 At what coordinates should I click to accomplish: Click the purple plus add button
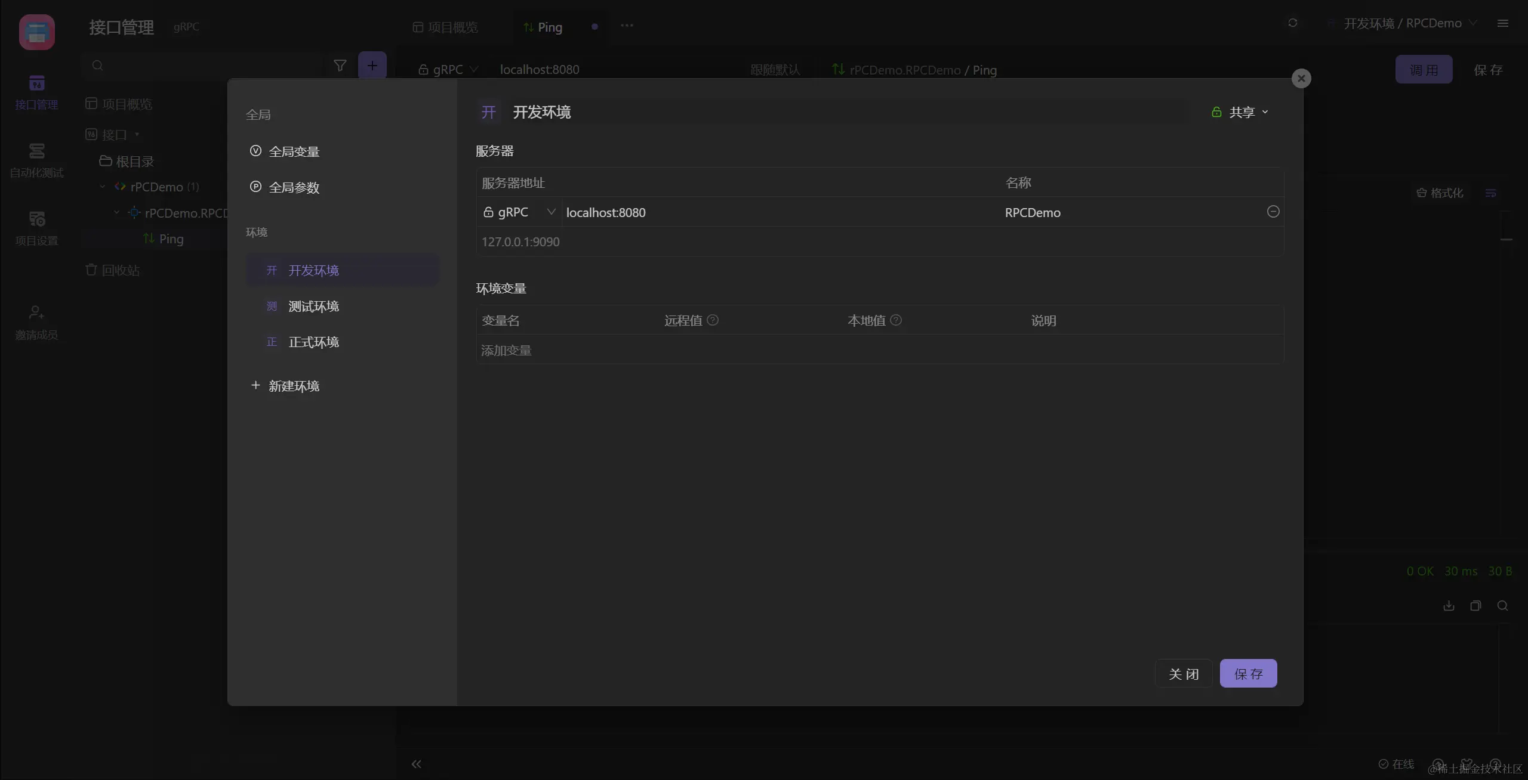click(372, 66)
